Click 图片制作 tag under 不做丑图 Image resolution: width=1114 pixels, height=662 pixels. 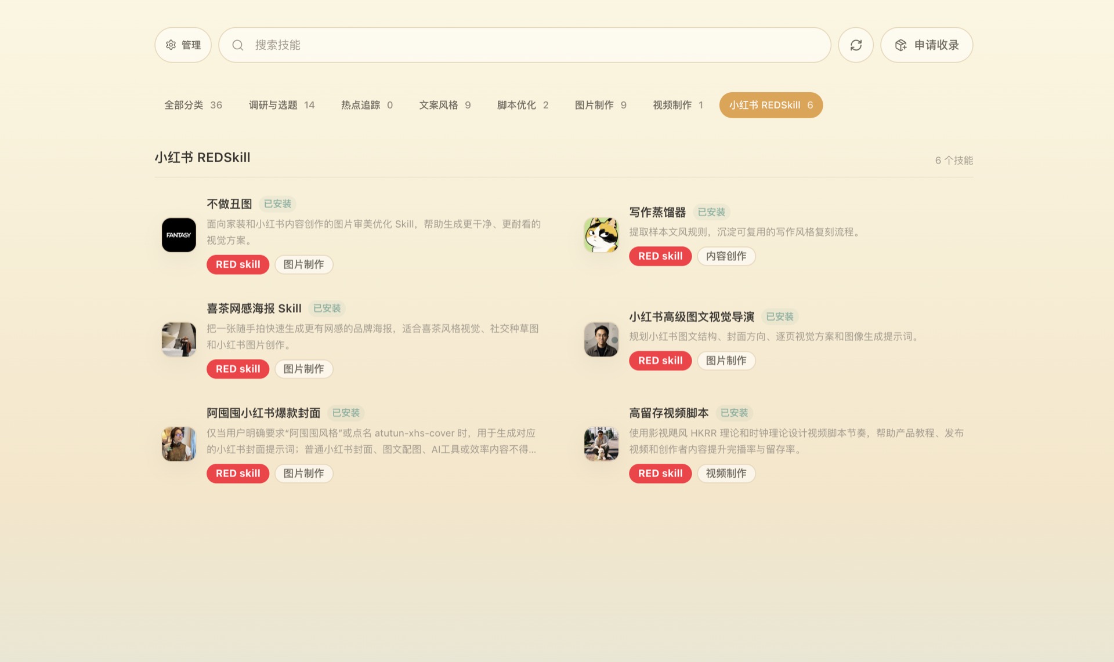pyautogui.click(x=304, y=264)
